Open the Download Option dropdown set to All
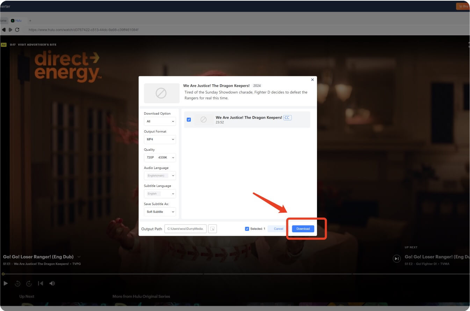The height and width of the screenshot is (311, 470). pos(160,121)
